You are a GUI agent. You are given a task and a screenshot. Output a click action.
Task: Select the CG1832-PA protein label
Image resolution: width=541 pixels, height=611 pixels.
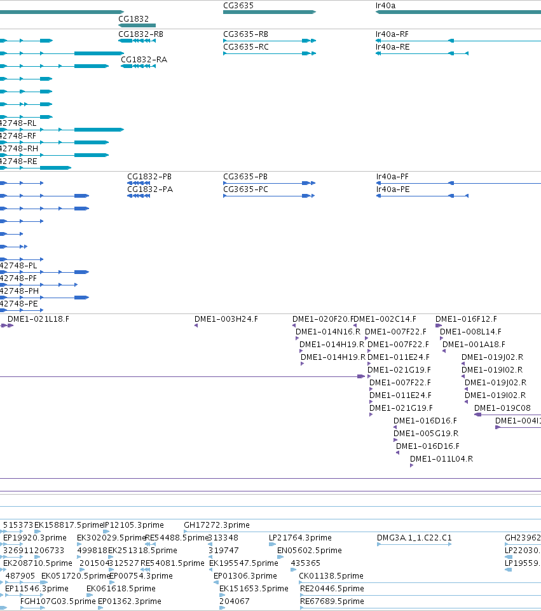[x=150, y=189]
